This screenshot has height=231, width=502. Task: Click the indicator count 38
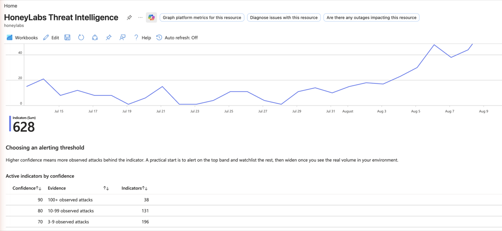pyautogui.click(x=146, y=200)
